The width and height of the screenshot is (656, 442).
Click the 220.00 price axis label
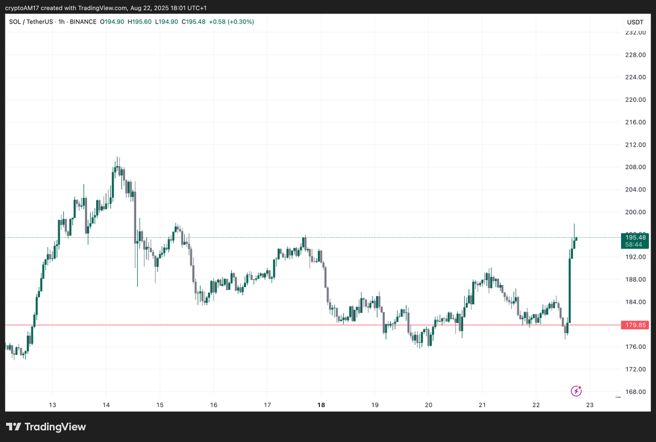coord(635,100)
